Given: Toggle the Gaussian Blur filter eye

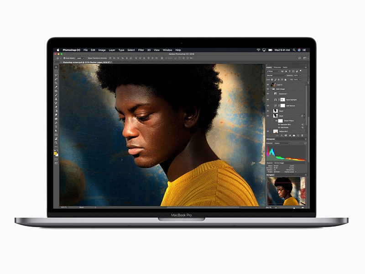Looking at the screenshot, I should click(279, 125).
